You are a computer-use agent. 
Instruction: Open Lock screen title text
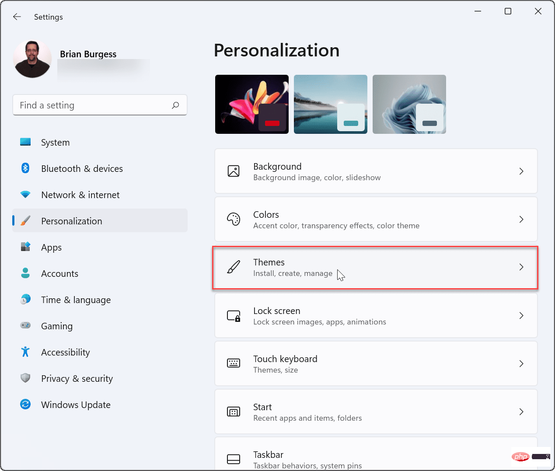pos(277,311)
